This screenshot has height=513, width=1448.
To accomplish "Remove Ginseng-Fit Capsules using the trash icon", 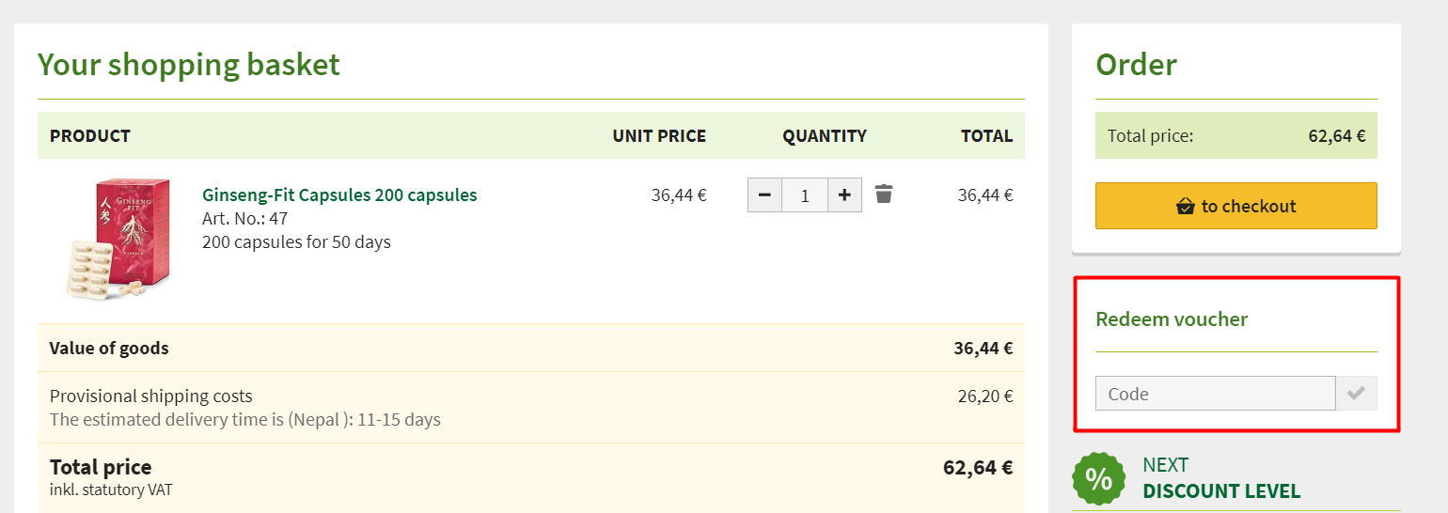I will [x=884, y=194].
